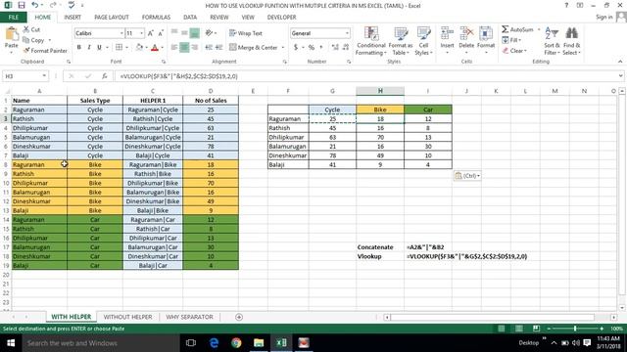Click the Undo arrow icon

(x=35, y=5)
